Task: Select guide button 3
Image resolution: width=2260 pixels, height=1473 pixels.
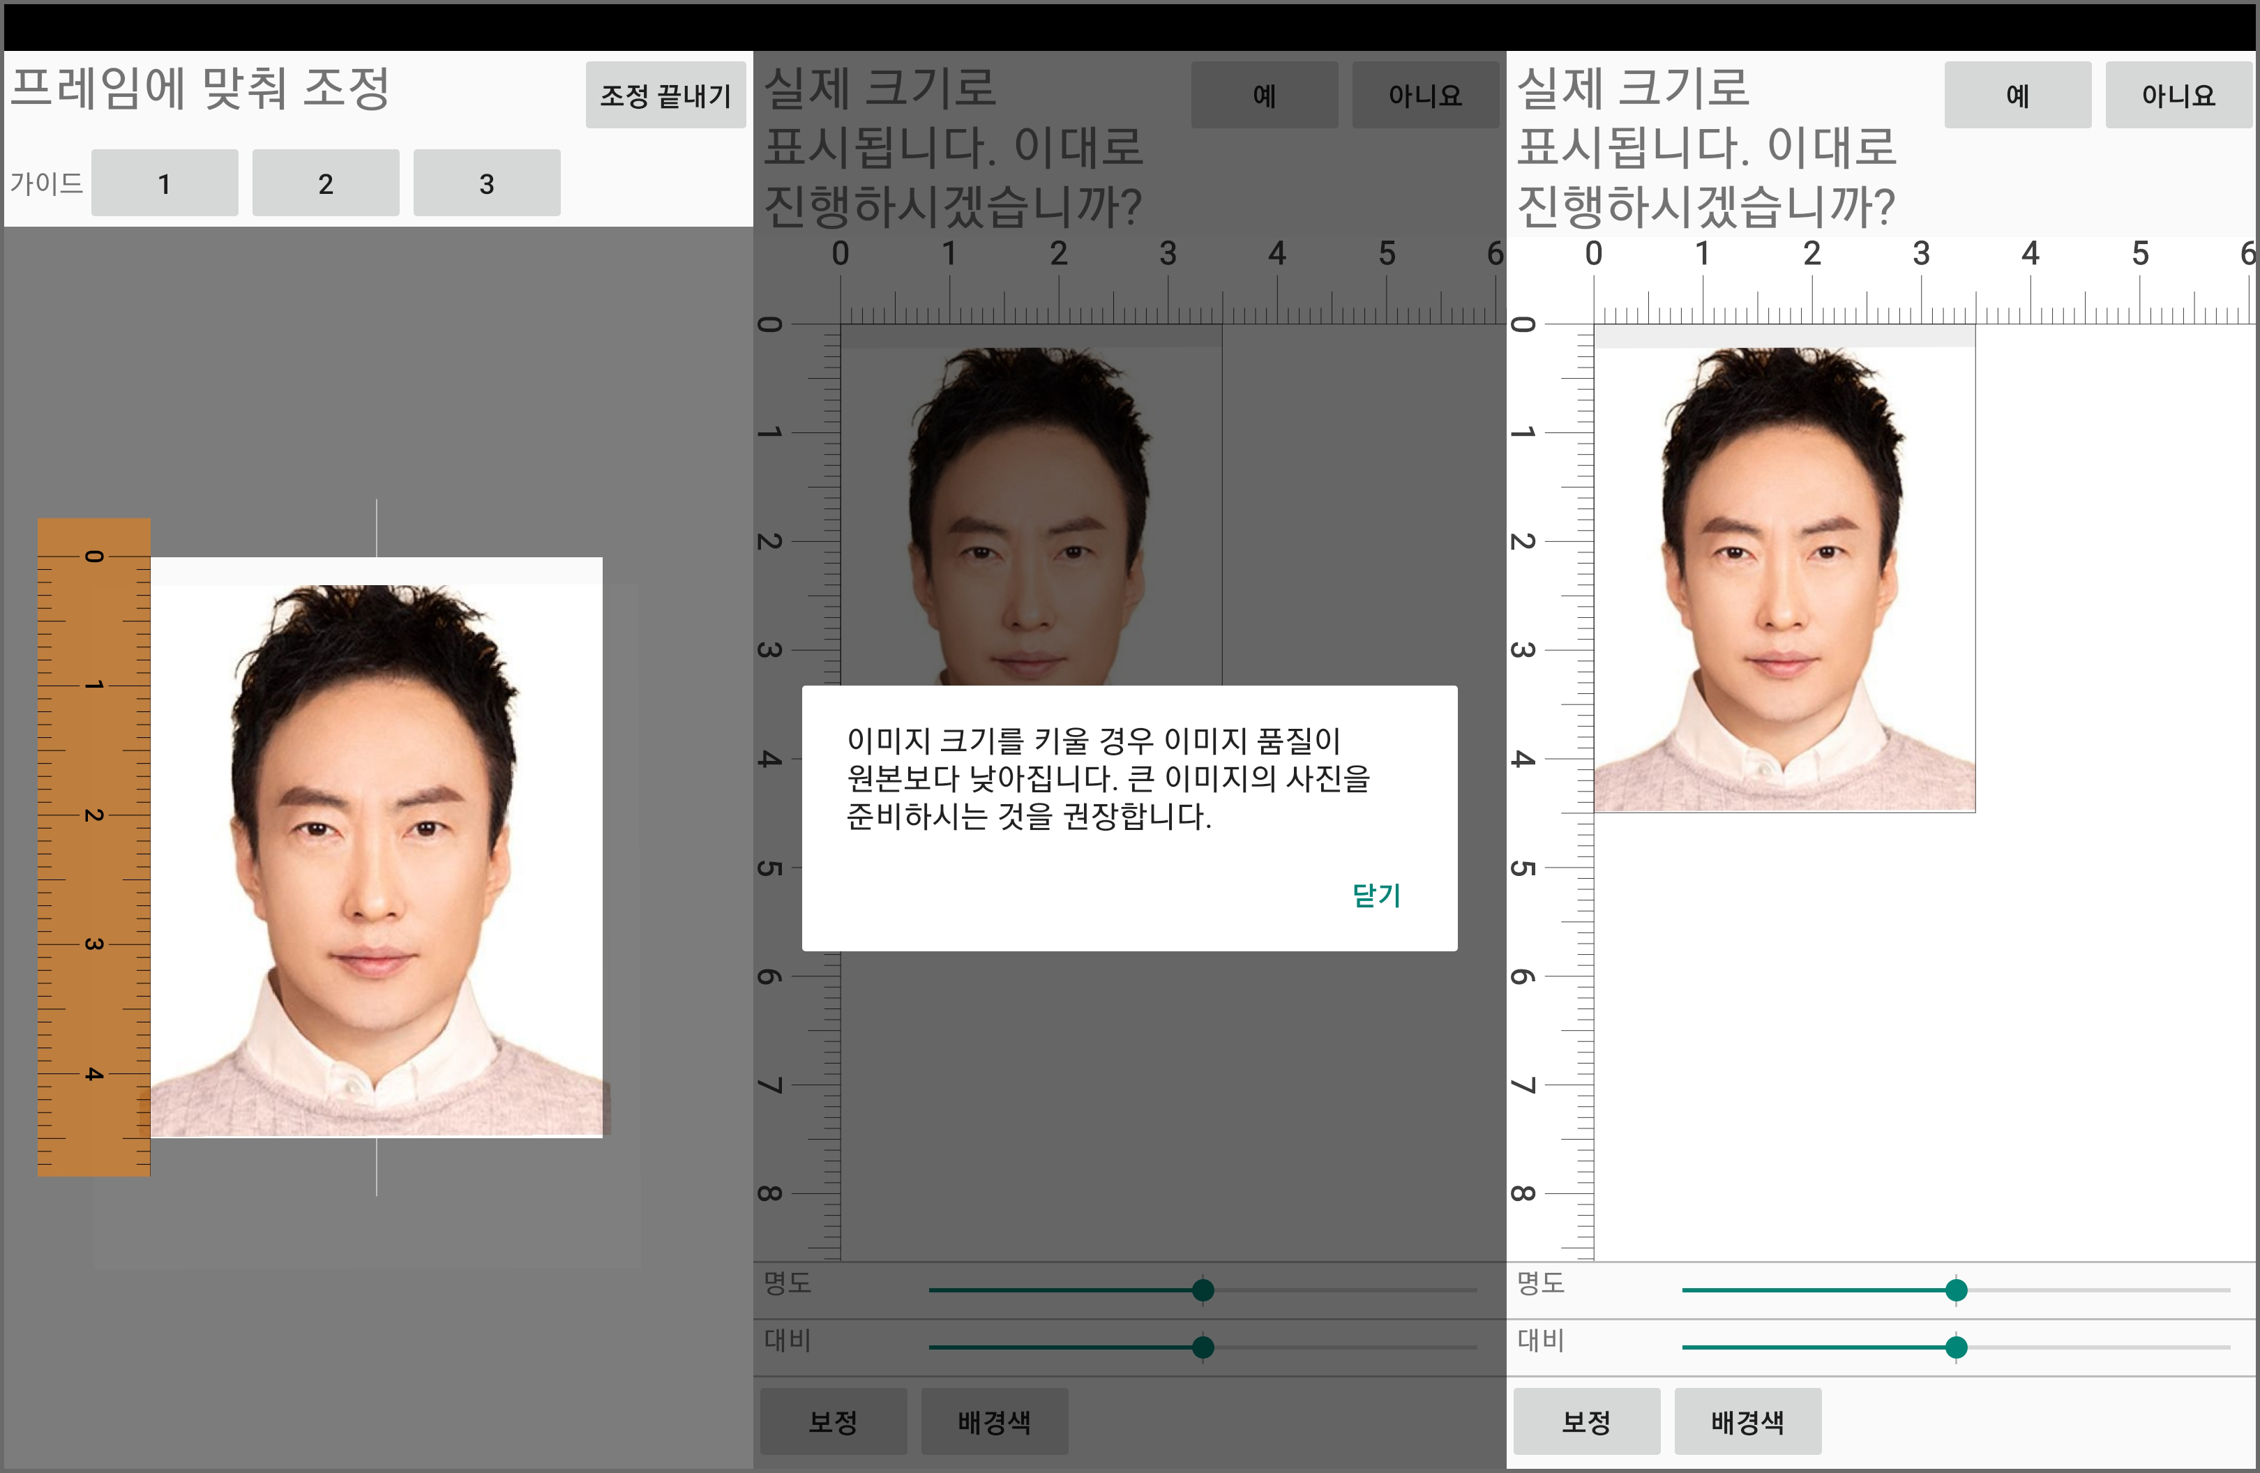Action: tap(486, 182)
